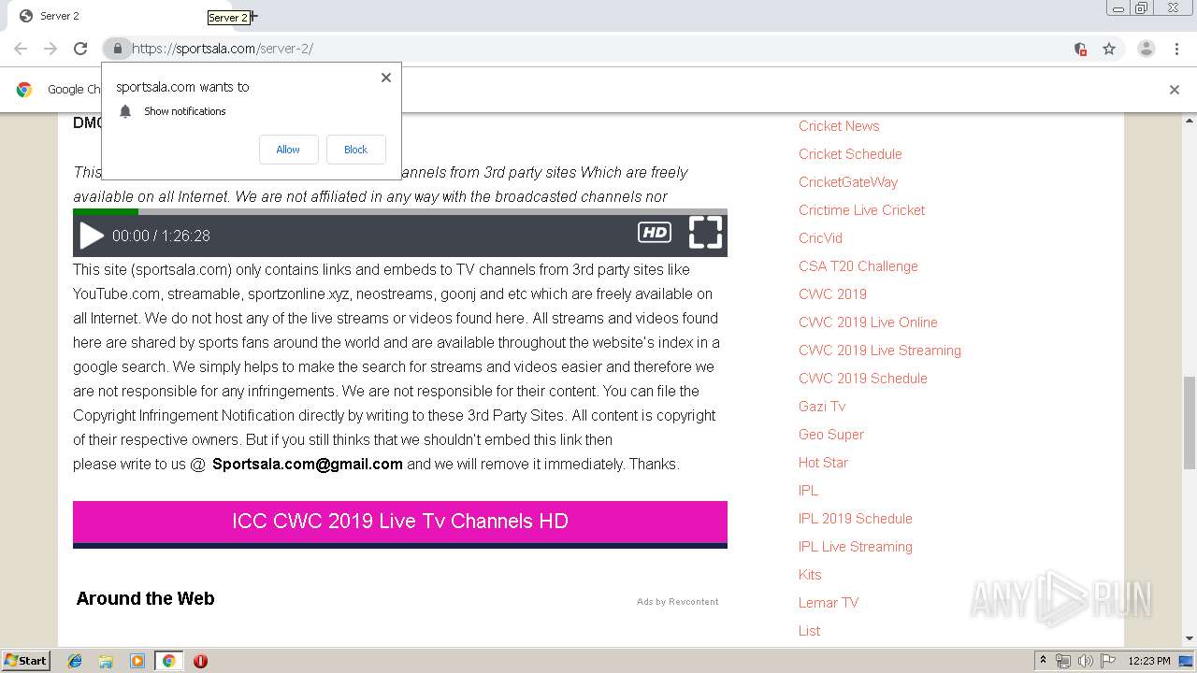Open the IPL category link

[808, 491]
